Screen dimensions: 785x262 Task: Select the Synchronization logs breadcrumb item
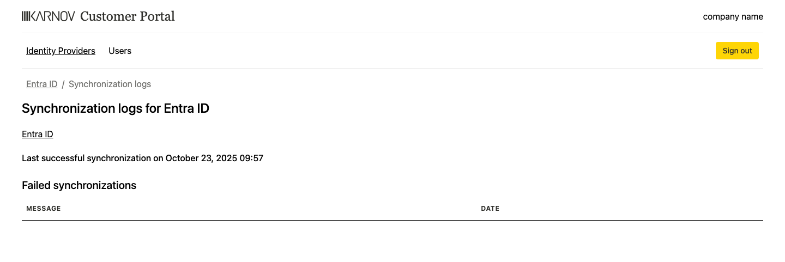(110, 84)
